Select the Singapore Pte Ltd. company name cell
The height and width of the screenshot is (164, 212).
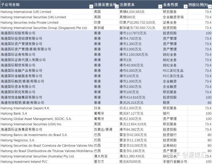[x=47, y=28]
